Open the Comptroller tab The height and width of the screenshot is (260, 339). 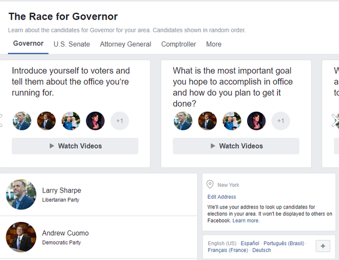tap(178, 44)
